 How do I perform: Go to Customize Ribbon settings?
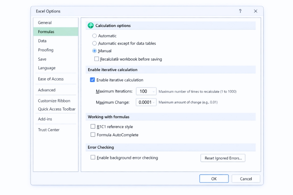click(54, 101)
